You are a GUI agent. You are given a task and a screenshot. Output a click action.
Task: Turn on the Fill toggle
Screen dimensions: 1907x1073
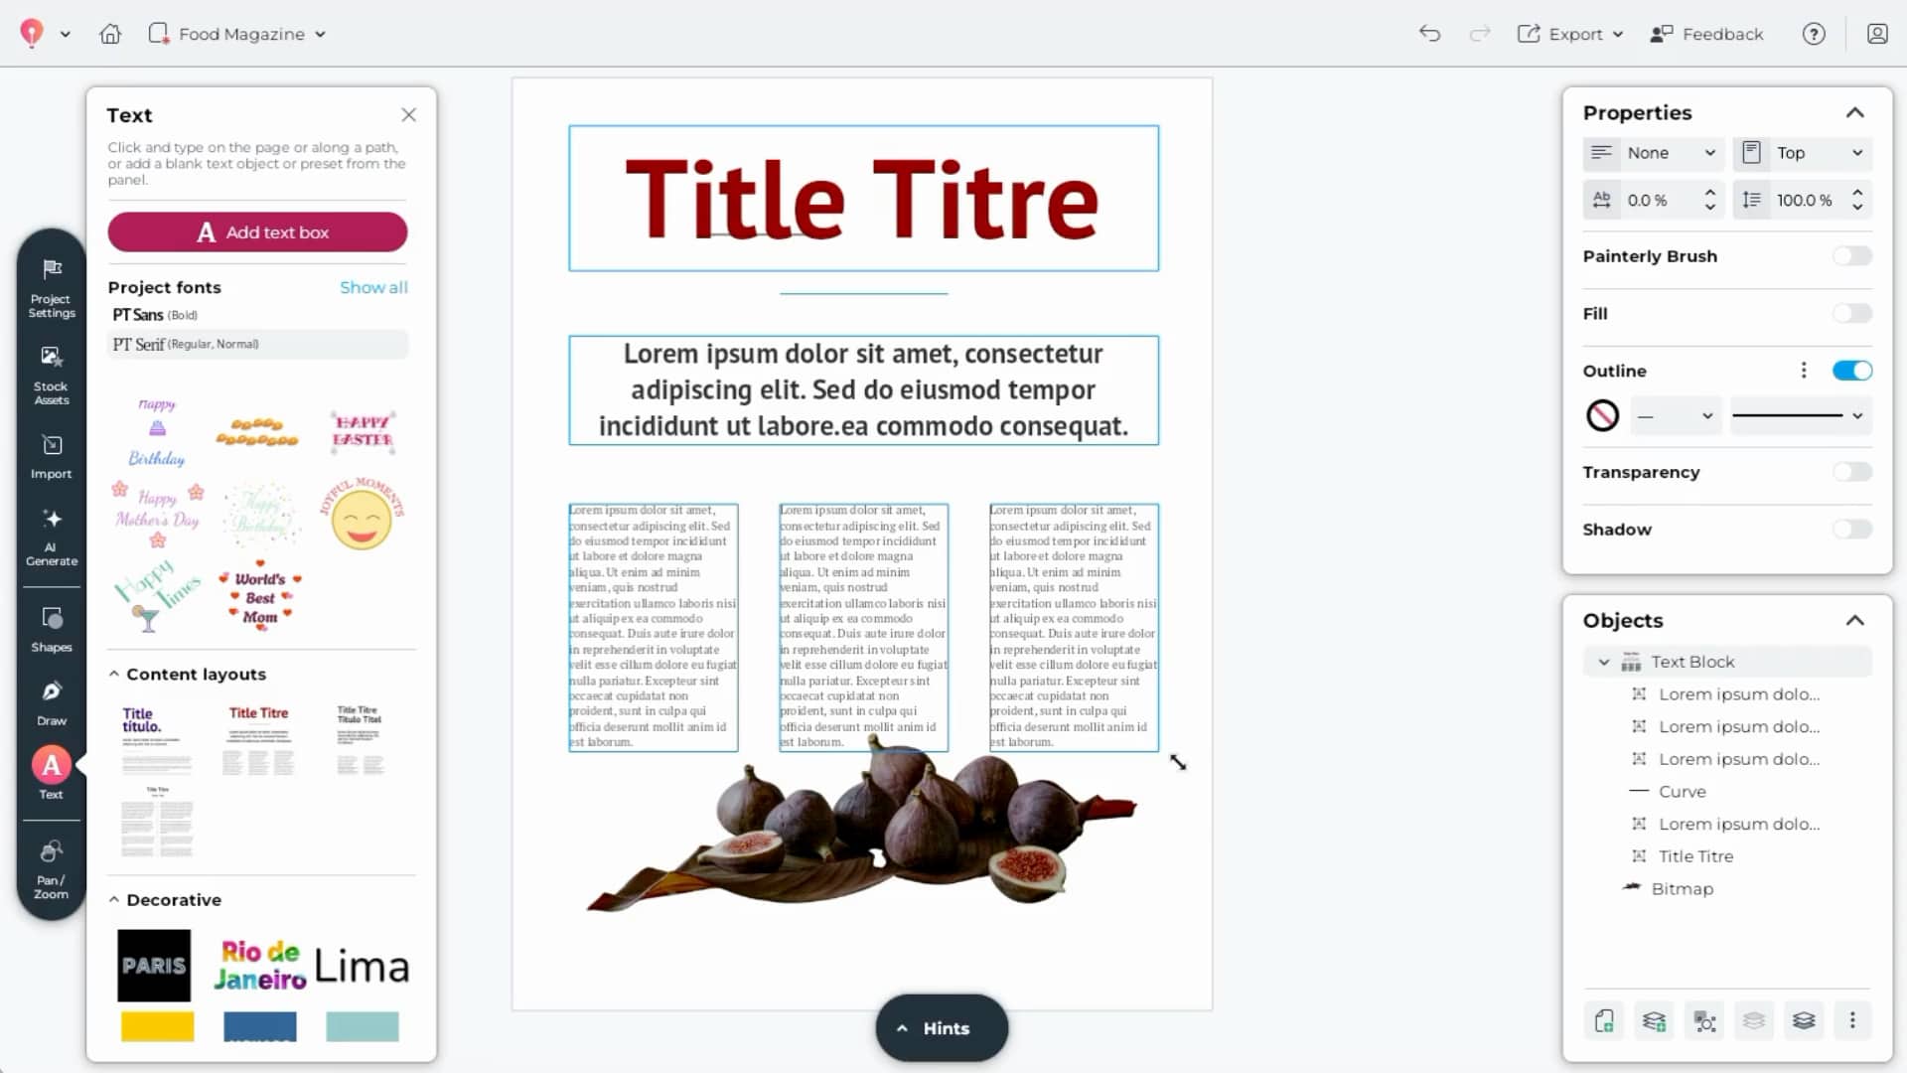click(x=1851, y=313)
